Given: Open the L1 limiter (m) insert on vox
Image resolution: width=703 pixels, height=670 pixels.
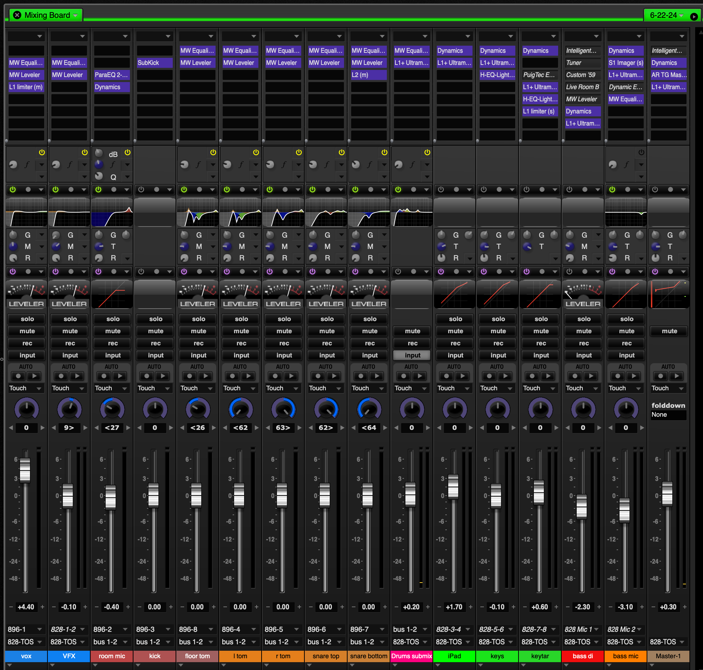Looking at the screenshot, I should coord(26,87).
